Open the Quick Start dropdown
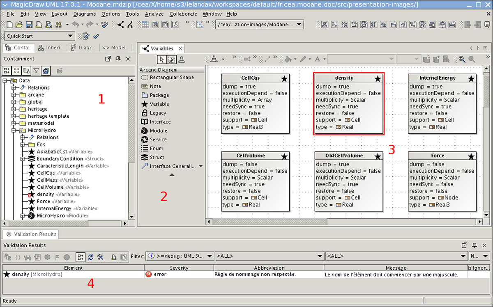The width and height of the screenshot is (493, 307). click(x=40, y=36)
